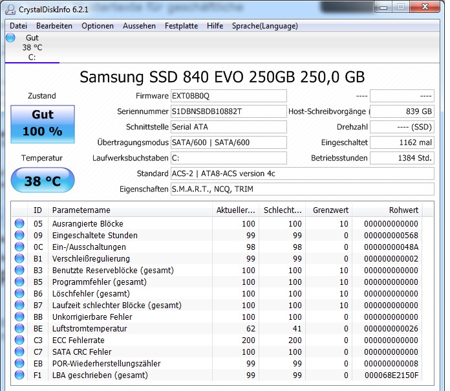450x391 pixels.
Task: Click status orb for Laufzeit schlechter Blöcke row
Action: [x=19, y=305]
